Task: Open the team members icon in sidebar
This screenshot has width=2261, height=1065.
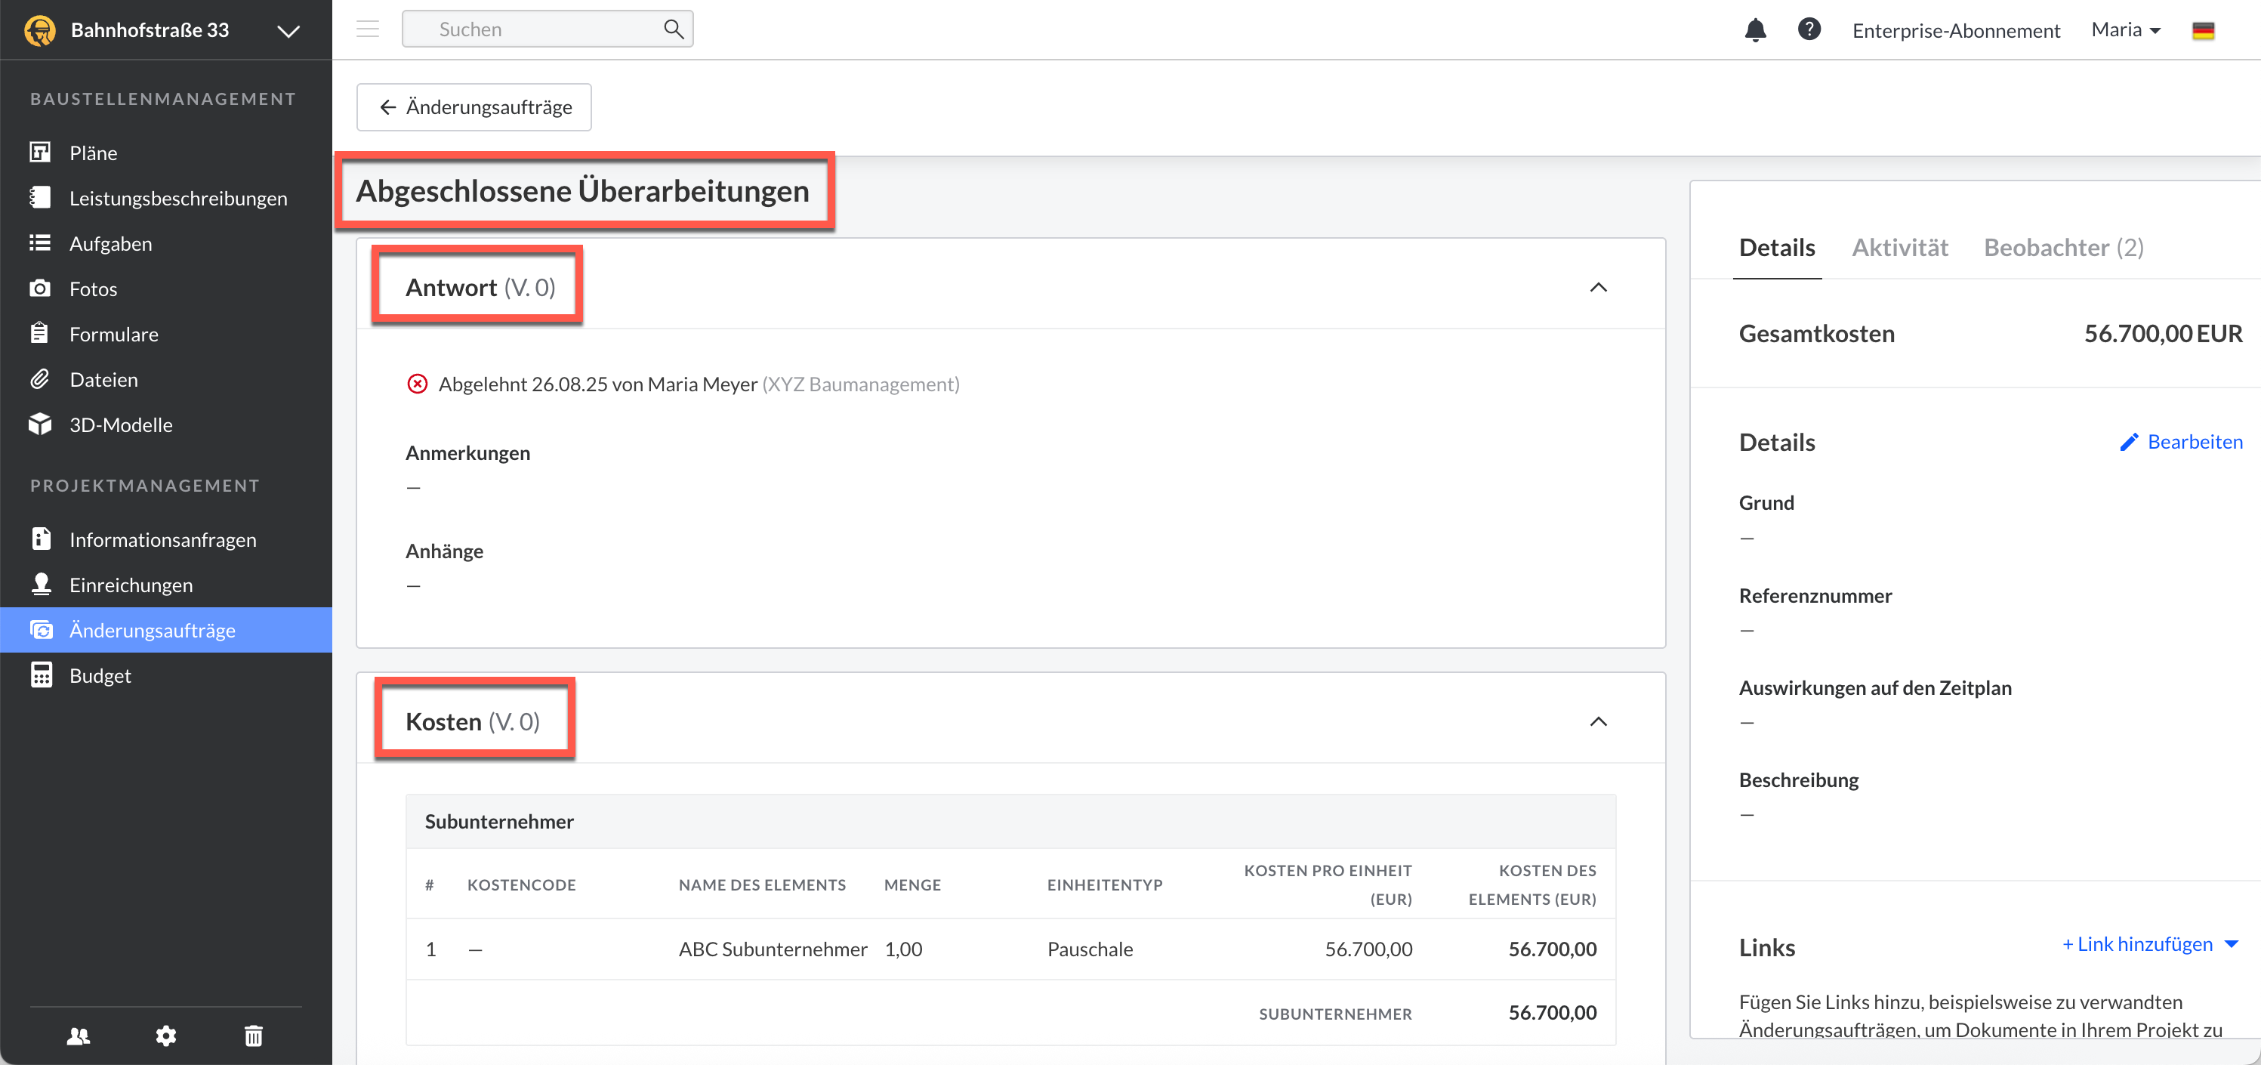Action: click(78, 1036)
